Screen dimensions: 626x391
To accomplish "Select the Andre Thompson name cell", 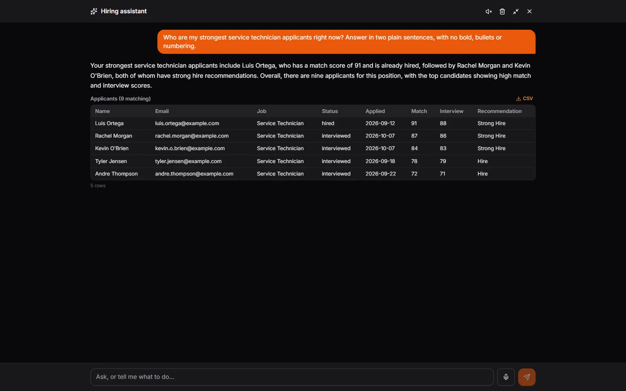I will pos(117,174).
